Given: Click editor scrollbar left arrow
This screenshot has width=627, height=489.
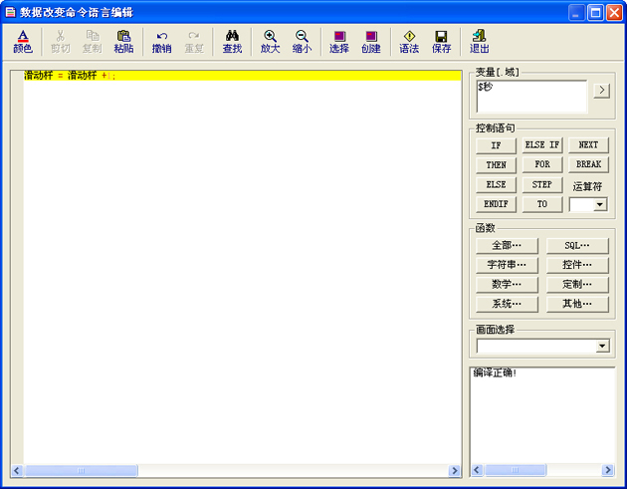Looking at the screenshot, I should coord(16,471).
